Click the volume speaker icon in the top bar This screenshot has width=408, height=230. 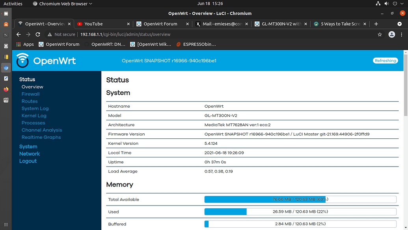point(386,4)
